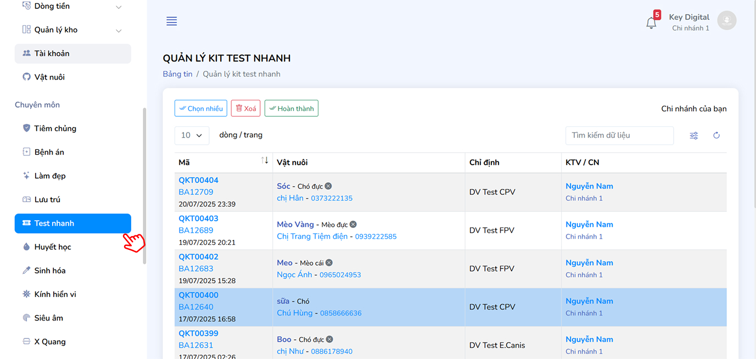Open record QKT00403

click(x=198, y=218)
